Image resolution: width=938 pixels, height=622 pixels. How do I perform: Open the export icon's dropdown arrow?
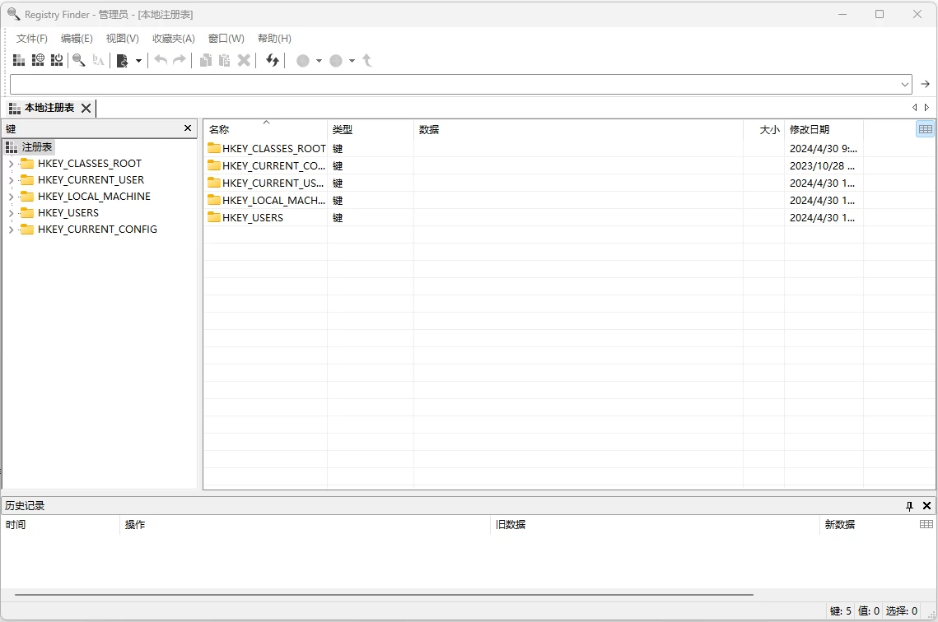click(x=138, y=60)
